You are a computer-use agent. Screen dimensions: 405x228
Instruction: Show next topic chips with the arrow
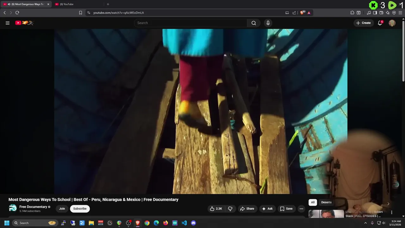[x=388, y=204]
